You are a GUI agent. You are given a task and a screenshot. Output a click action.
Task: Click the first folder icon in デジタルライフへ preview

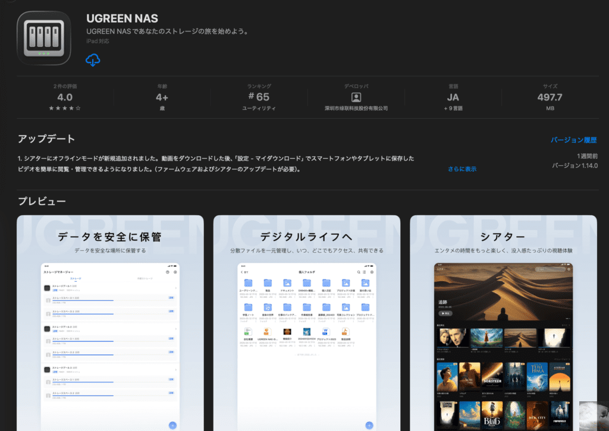249,284
